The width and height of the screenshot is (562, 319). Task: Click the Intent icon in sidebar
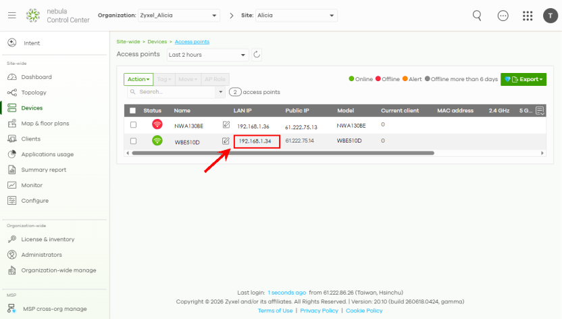(x=12, y=43)
